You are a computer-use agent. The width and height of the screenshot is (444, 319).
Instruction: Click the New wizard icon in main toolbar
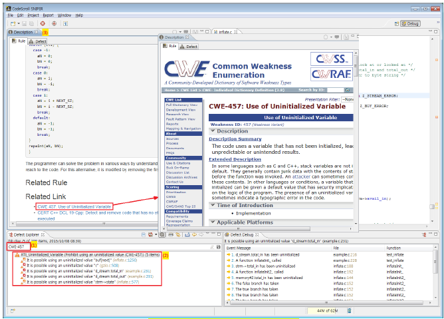(13, 23)
